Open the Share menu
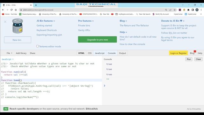 [x=33, y=53]
